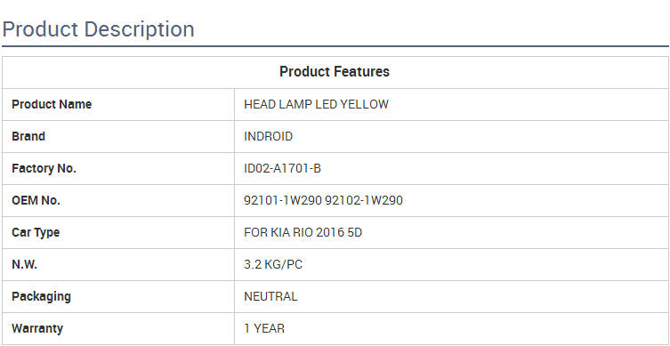670x346 pixels.
Task: Click the Warranty label cell
Action: coord(118,329)
